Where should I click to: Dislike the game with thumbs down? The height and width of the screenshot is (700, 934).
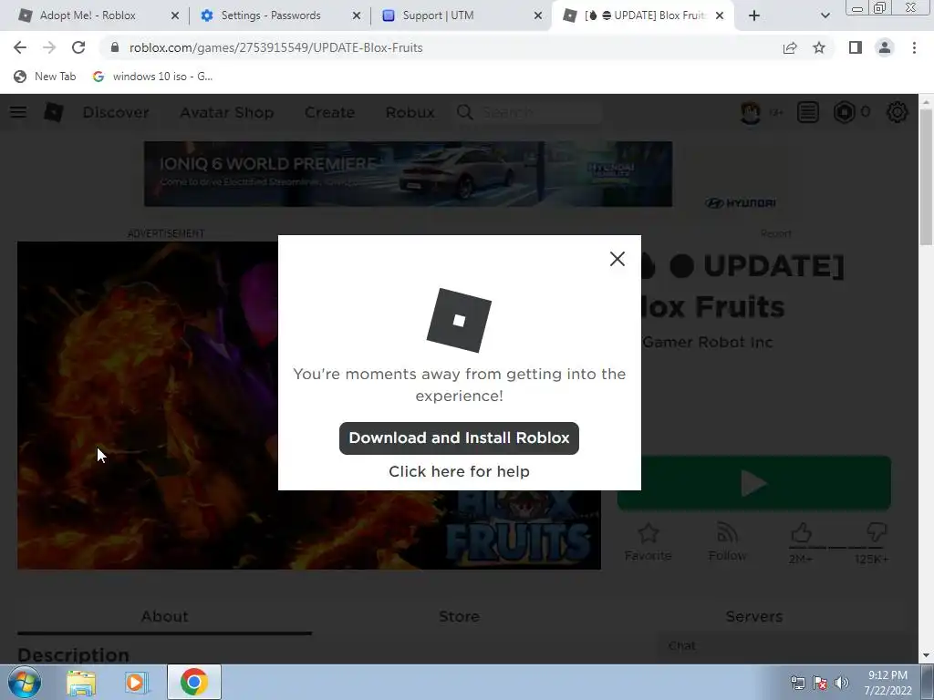[877, 532]
